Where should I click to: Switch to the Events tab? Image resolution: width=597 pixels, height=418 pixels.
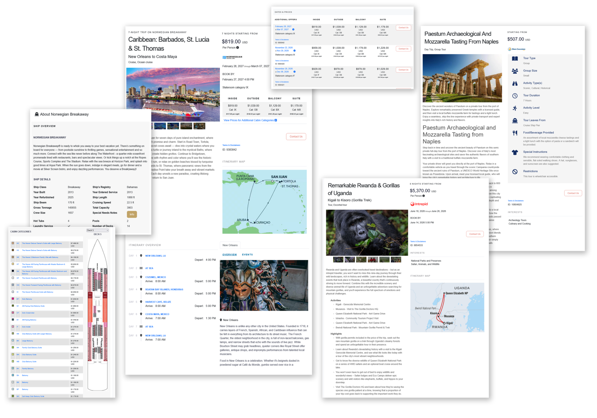(247, 255)
